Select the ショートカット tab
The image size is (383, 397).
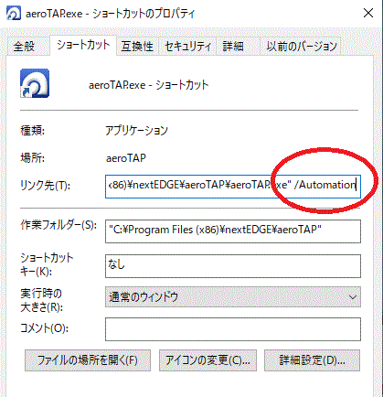click(x=83, y=46)
